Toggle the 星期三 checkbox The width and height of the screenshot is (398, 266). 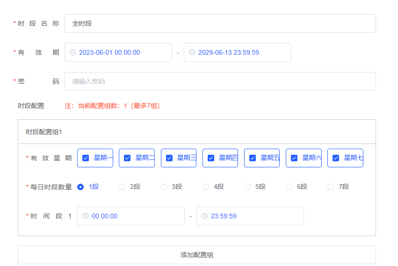click(x=169, y=158)
